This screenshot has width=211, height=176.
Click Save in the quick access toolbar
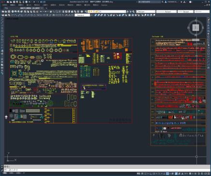tap(14, 2)
